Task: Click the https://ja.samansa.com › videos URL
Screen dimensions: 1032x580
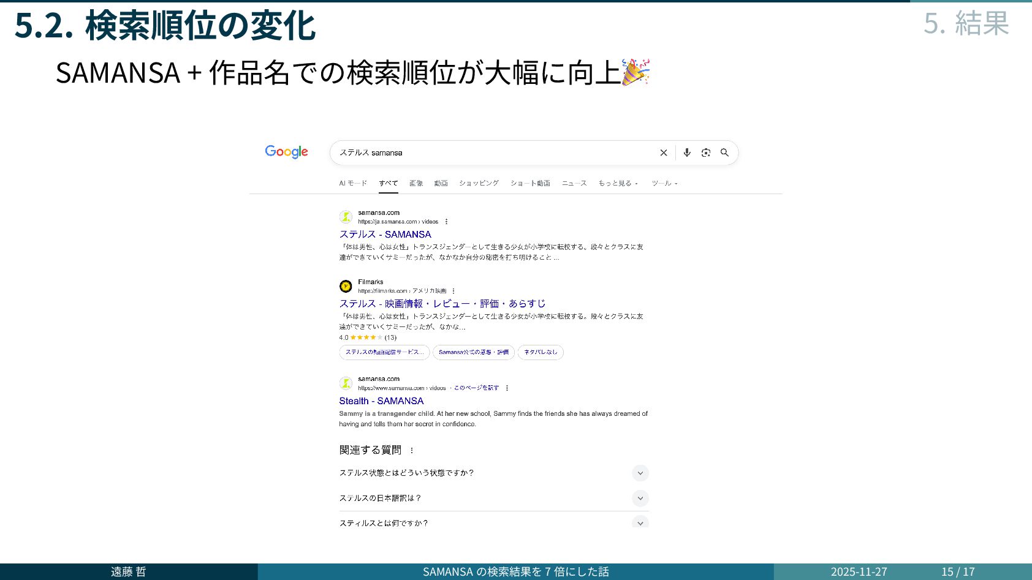Action: (x=398, y=222)
